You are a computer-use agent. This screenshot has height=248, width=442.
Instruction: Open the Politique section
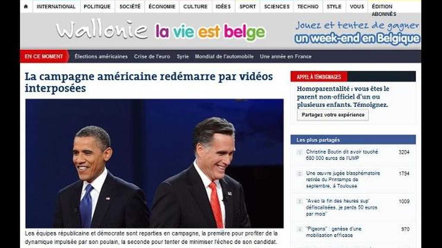point(97,6)
